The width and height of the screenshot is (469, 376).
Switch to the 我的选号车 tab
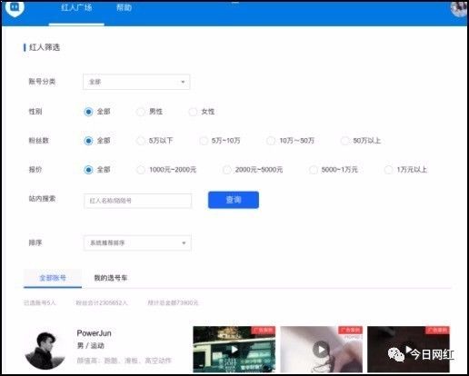tap(111, 278)
